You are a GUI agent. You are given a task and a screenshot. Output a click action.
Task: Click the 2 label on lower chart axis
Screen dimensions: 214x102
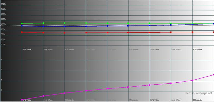click(x=2, y=90)
